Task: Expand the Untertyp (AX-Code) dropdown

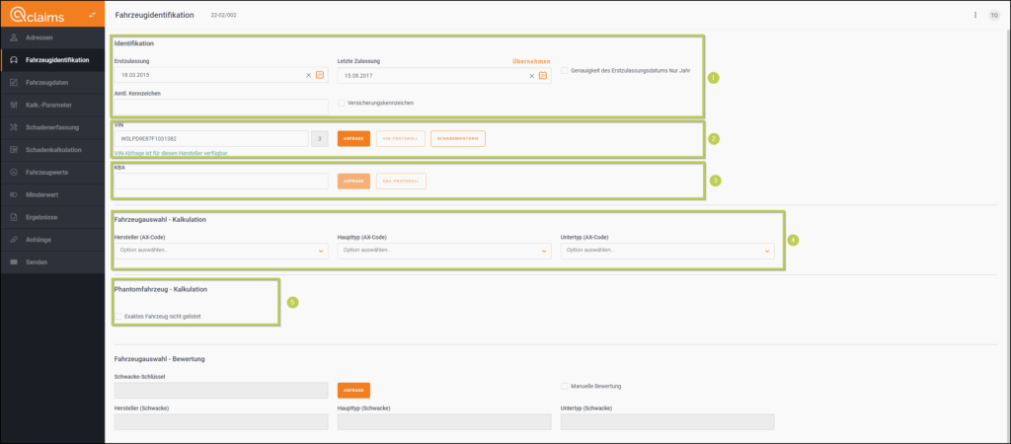Action: 666,251
